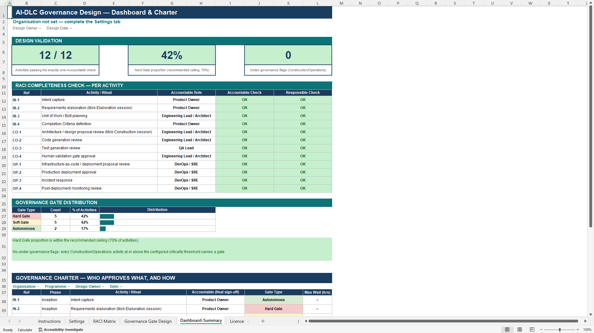Click the vertical scrollbar thumb

[591, 117]
